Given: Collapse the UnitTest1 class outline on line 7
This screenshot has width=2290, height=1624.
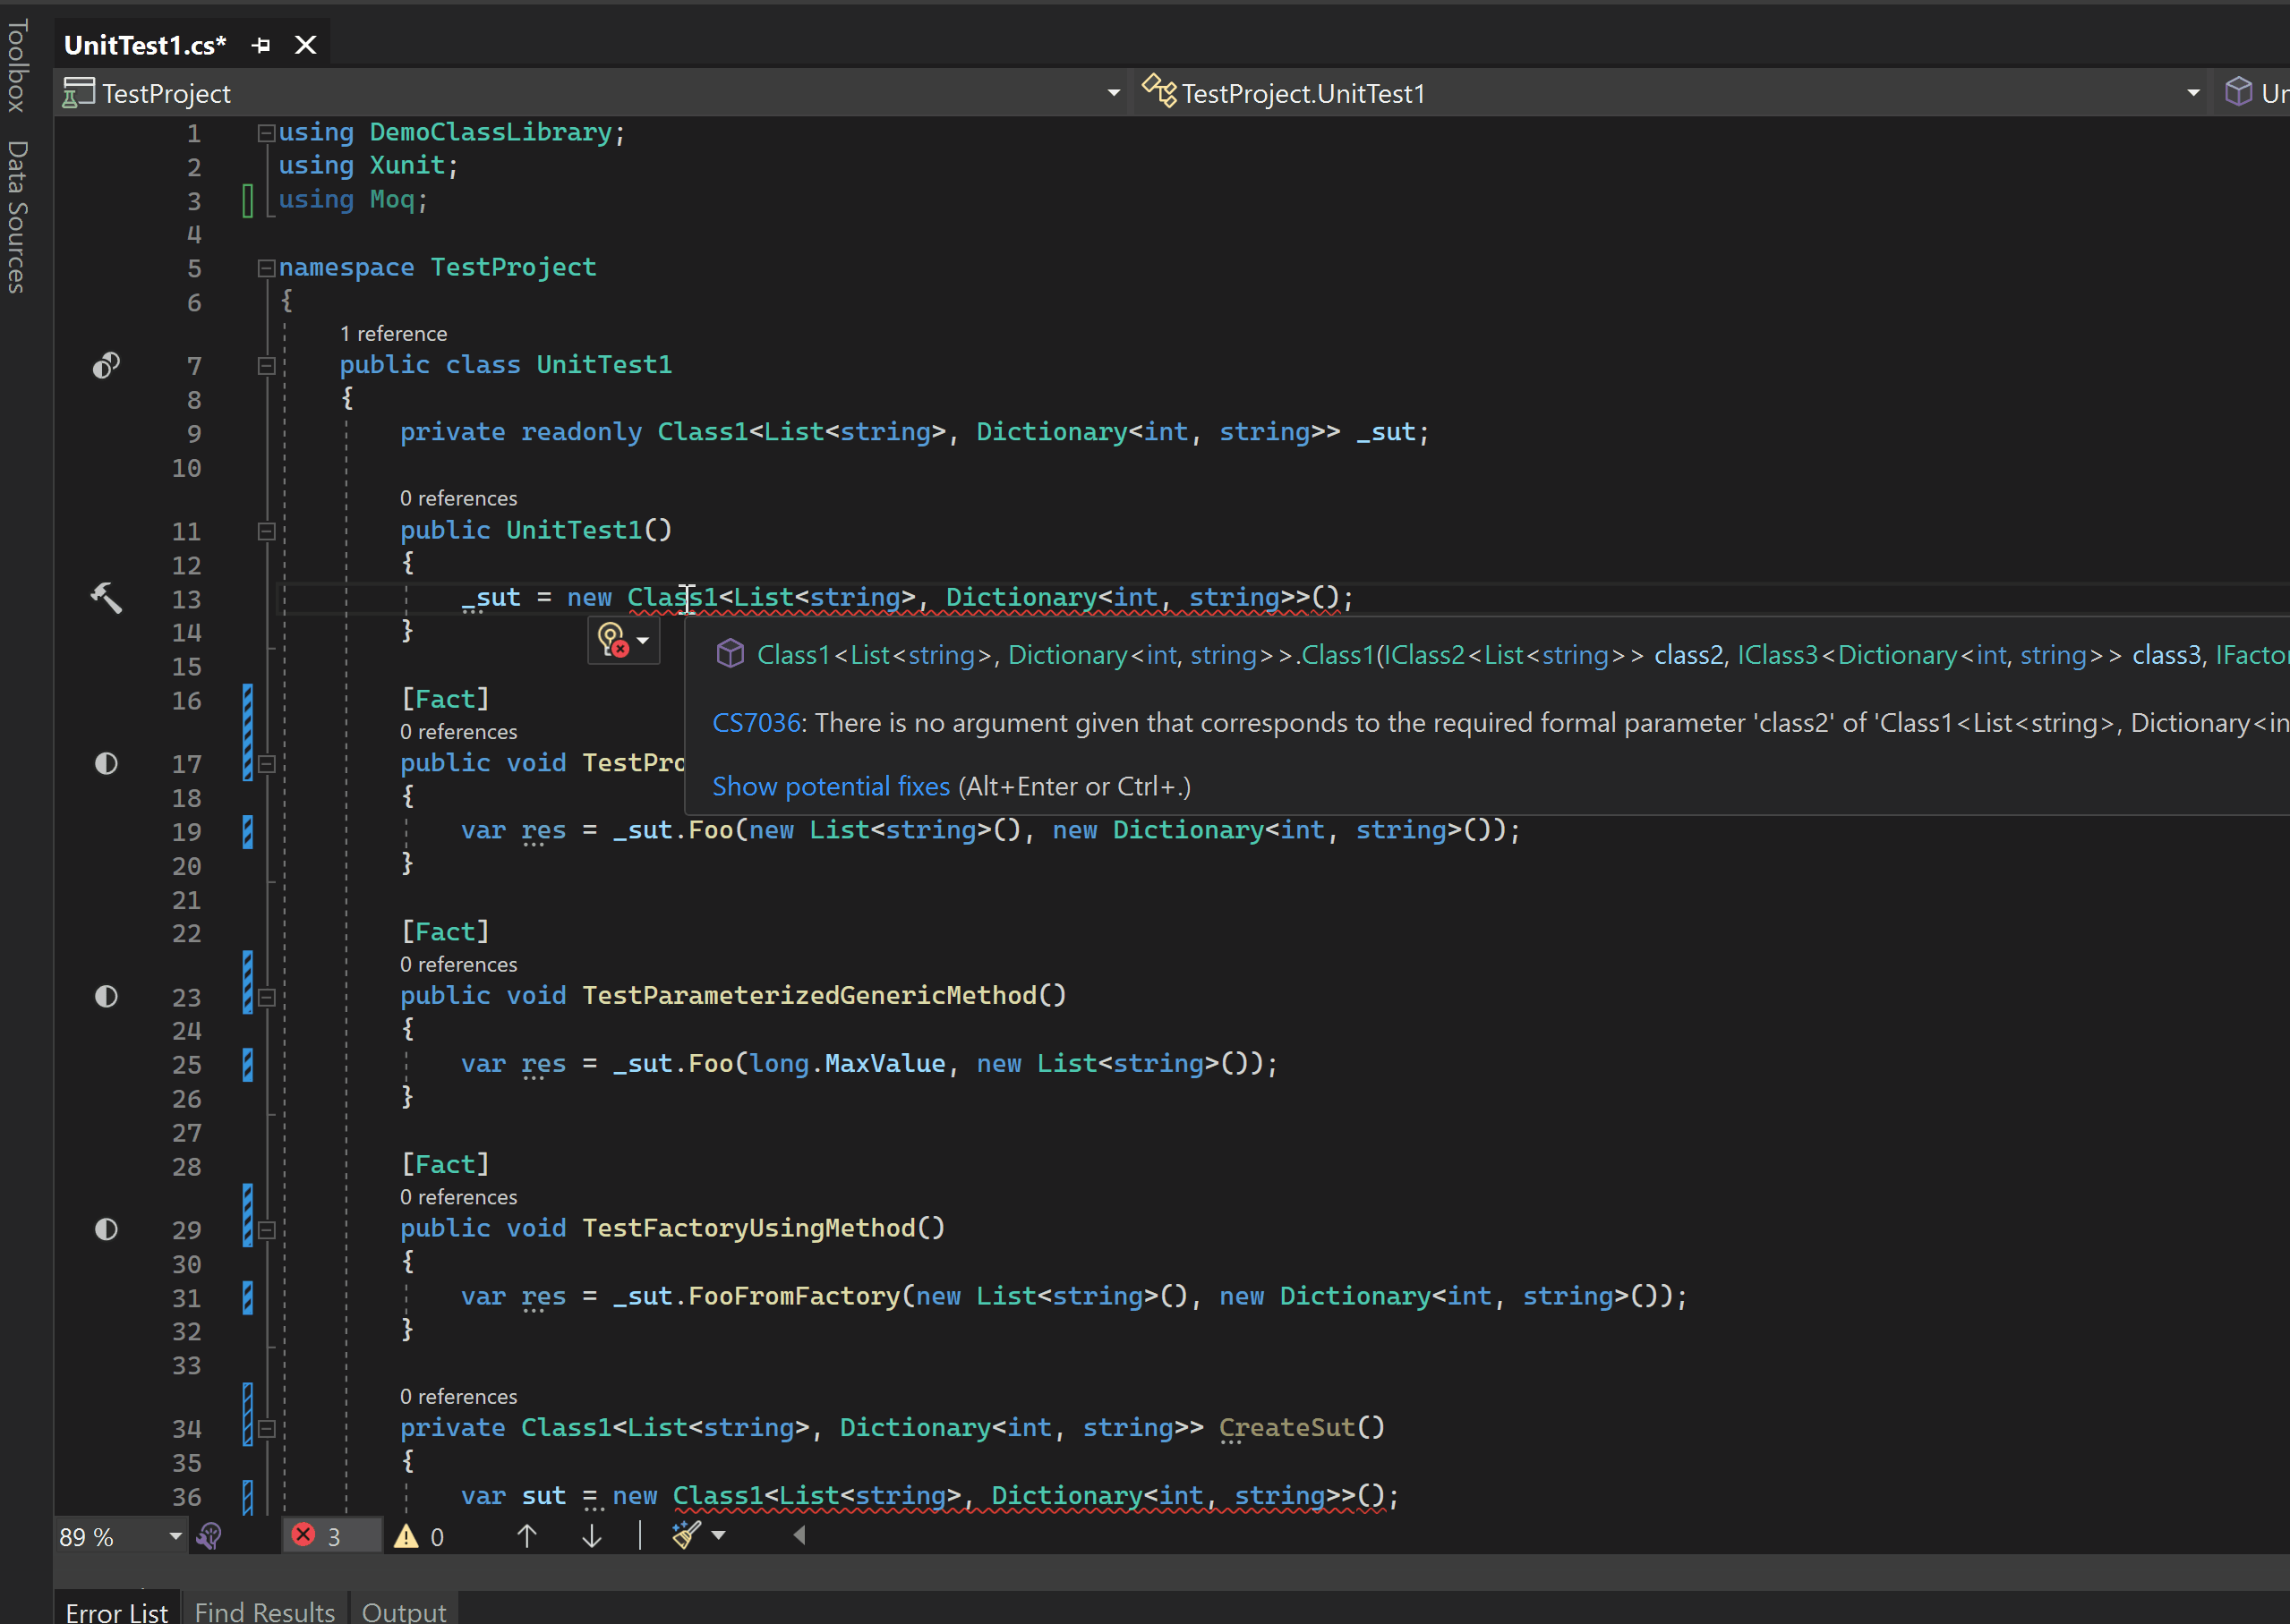Looking at the screenshot, I should click(x=266, y=366).
